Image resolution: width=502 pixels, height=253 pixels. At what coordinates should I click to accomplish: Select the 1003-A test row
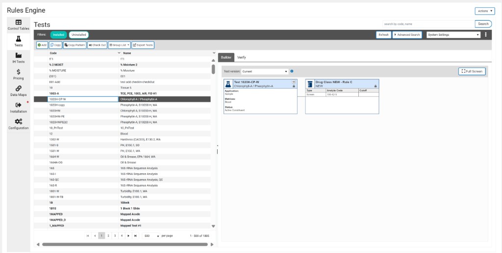tap(122, 93)
